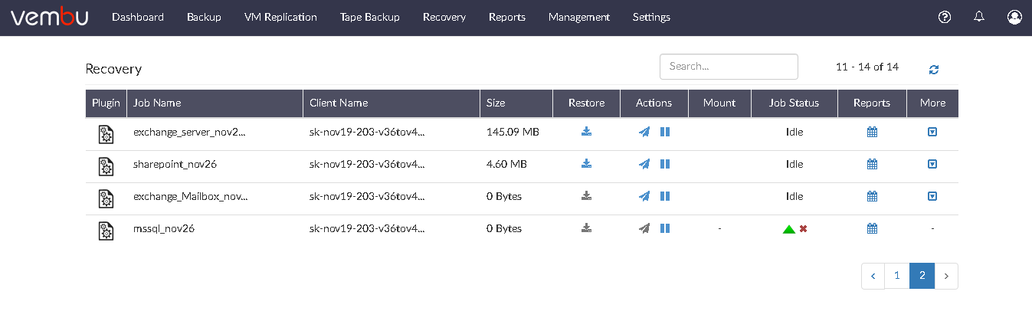
Task: Open the Backup menu
Action: click(204, 17)
